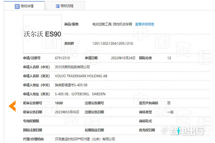Viewport: 215px width, 143px height.
Task: Select applicant name 沃尔沃商标控股有限公司
Action: 72,67
